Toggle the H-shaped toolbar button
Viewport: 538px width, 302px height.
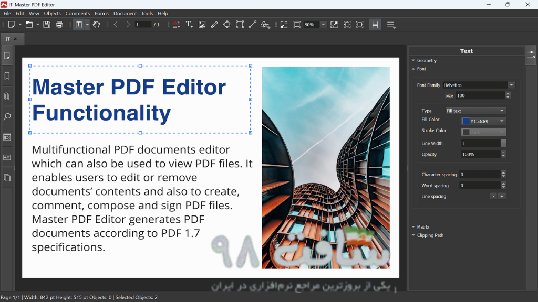pos(375,25)
